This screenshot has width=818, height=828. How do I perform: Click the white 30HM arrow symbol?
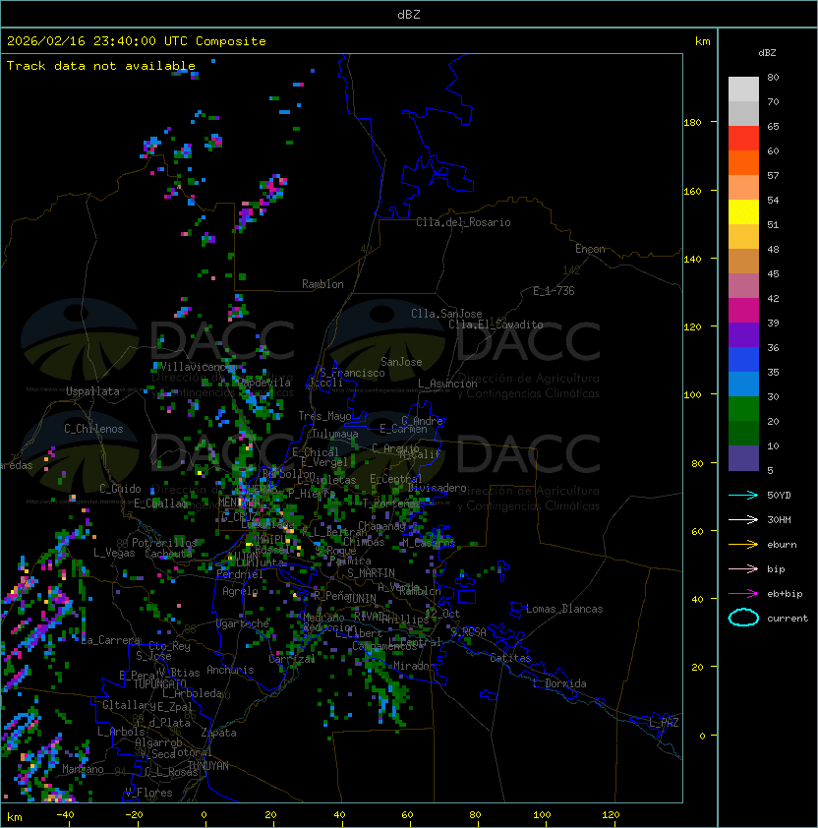tap(743, 520)
